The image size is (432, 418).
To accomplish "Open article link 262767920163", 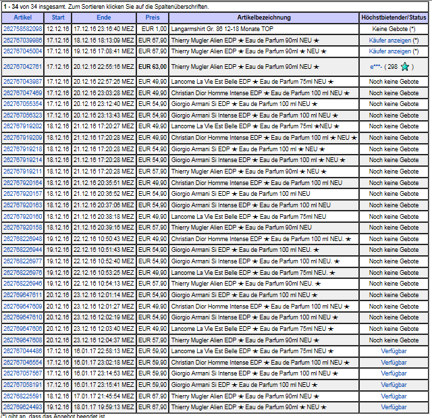I will point(22,205).
